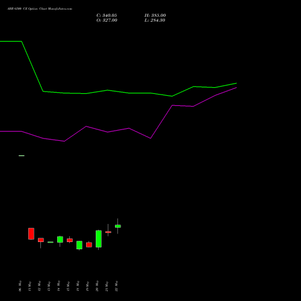Click the small red 21 May candlestick
301x301 pixels.
108,232
